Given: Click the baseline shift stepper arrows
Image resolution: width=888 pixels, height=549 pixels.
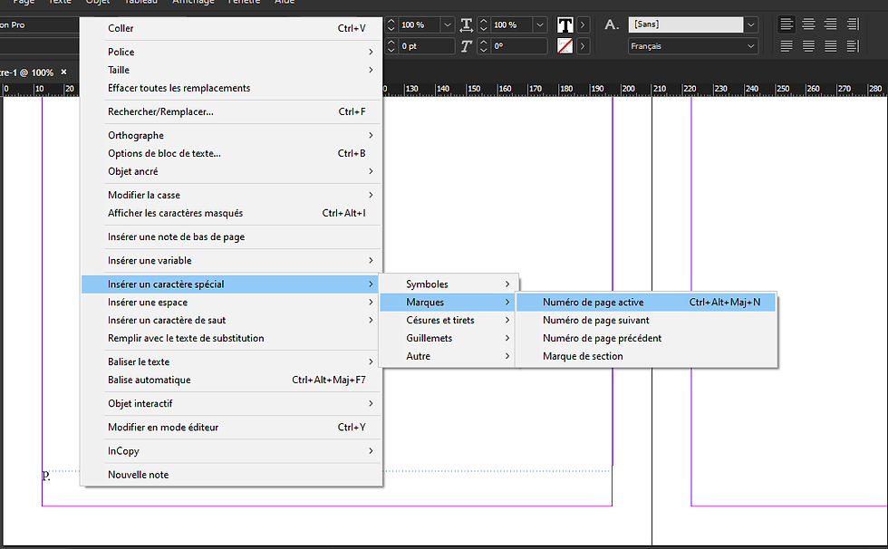Looking at the screenshot, I should coord(391,46).
